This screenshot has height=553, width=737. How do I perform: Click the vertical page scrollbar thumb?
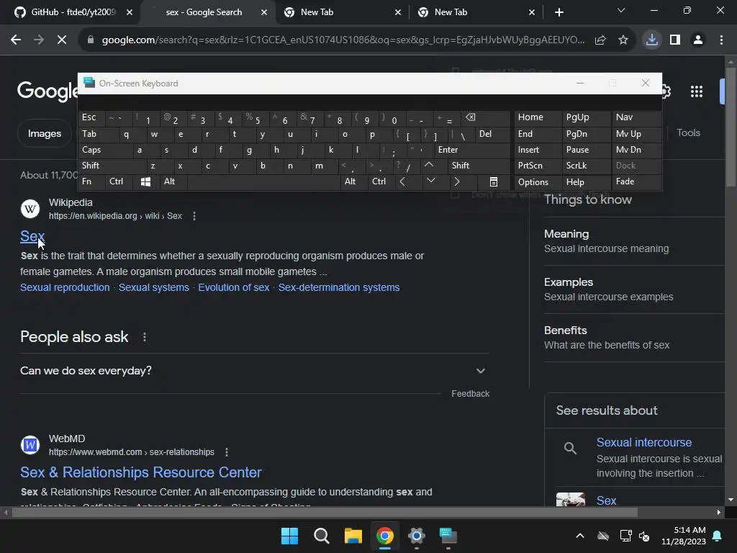[x=731, y=127]
